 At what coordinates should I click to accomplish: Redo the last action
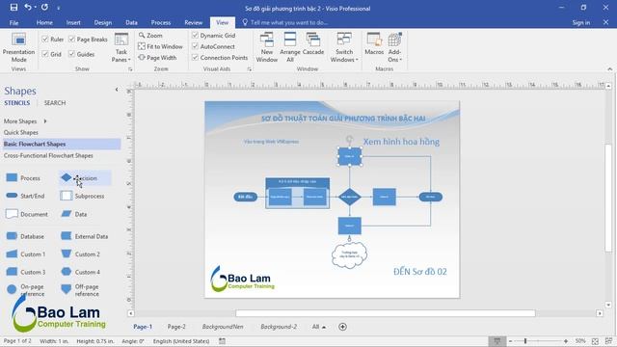click(x=44, y=8)
